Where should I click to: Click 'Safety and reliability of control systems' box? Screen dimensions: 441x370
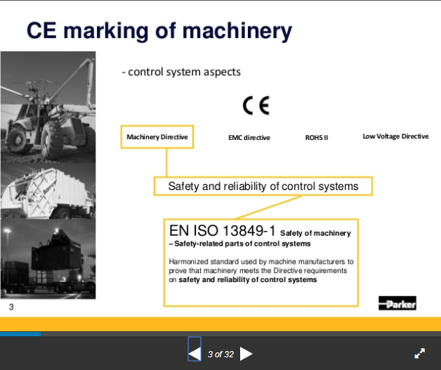tap(263, 186)
